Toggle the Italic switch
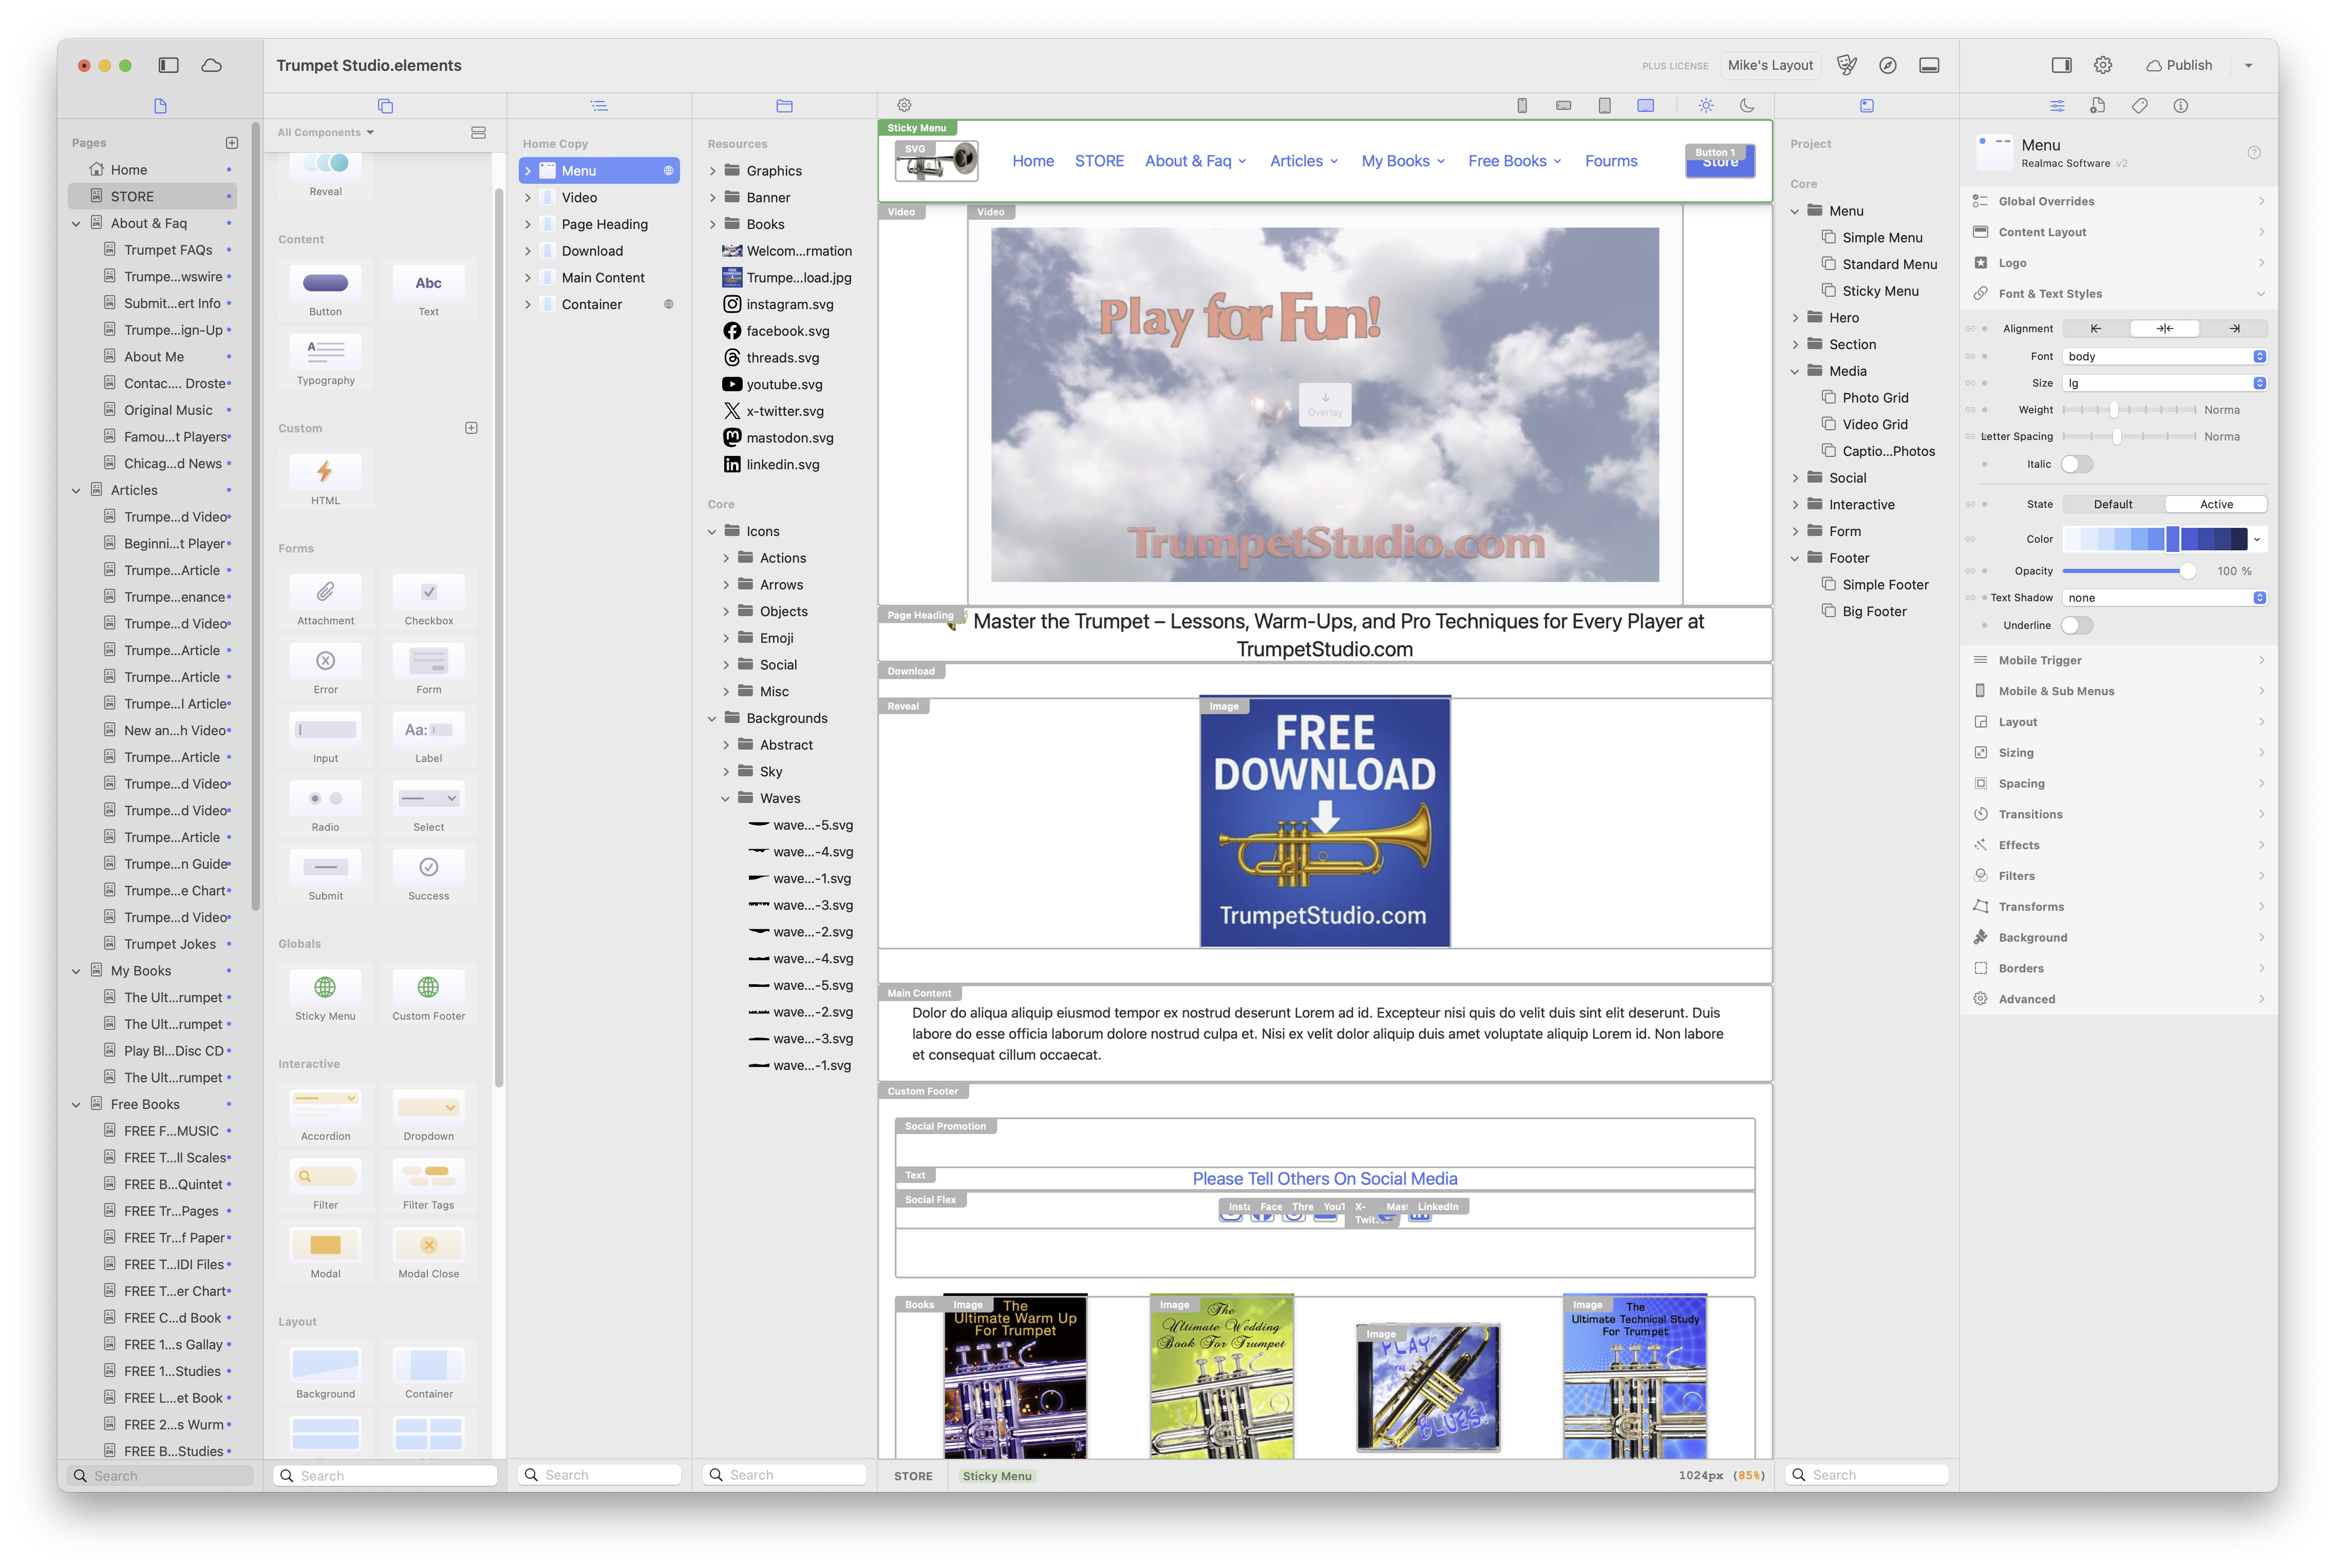2336x1568 pixels. (x=2076, y=464)
